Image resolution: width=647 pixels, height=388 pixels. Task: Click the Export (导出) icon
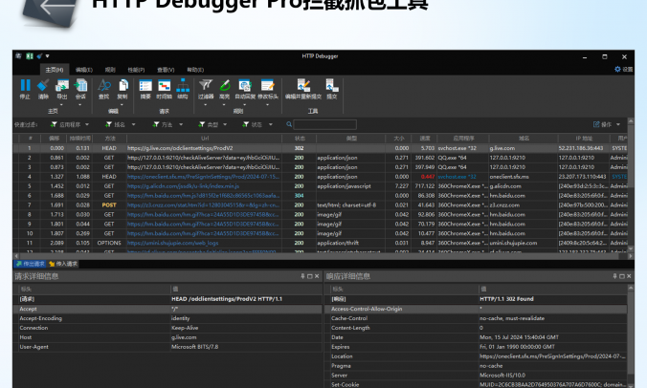pos(62,85)
